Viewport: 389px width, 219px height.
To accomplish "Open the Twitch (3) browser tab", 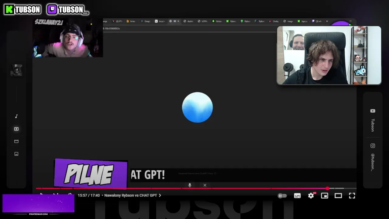I will pos(317,21).
